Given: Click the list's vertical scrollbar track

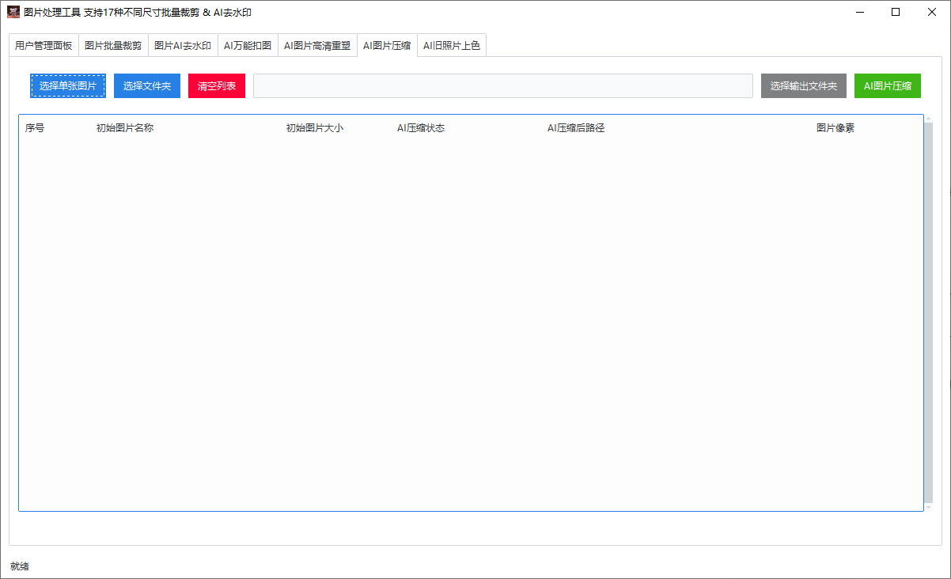Looking at the screenshot, I should [928, 313].
